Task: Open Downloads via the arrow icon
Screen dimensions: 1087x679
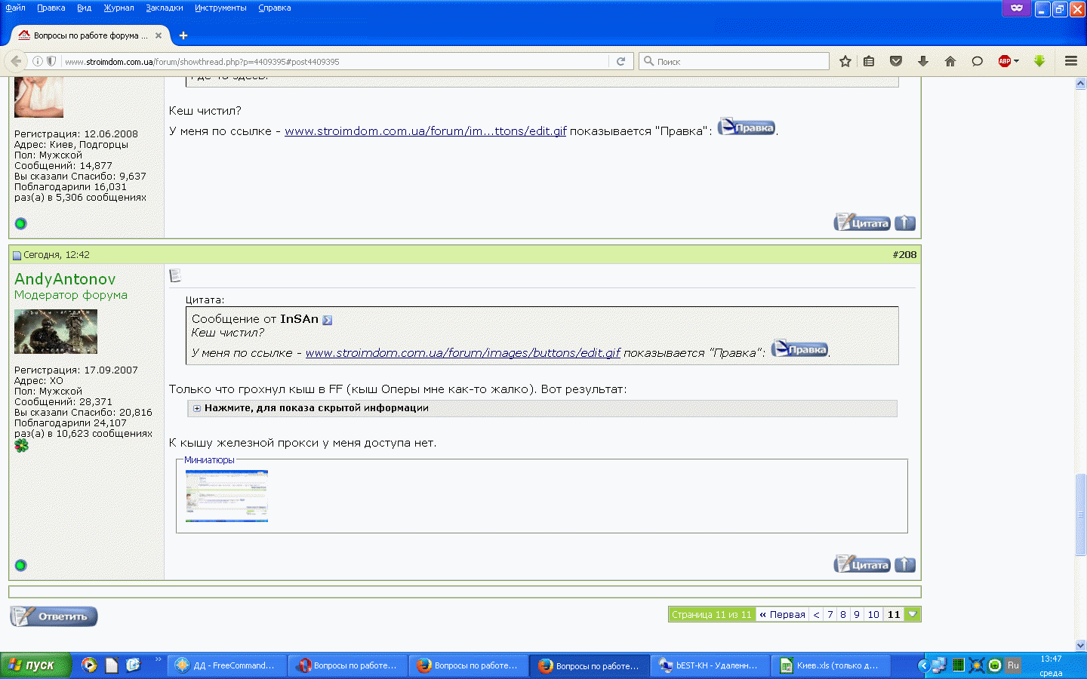Action: point(923,61)
